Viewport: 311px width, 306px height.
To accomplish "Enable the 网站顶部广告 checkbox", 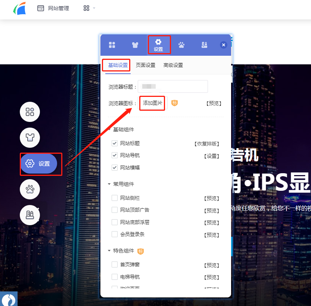I will click(115, 210).
